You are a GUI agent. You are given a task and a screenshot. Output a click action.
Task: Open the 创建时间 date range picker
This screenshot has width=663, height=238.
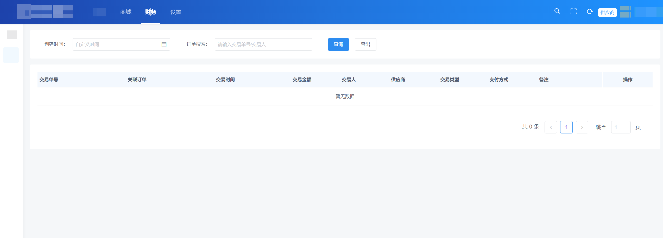(x=117, y=44)
